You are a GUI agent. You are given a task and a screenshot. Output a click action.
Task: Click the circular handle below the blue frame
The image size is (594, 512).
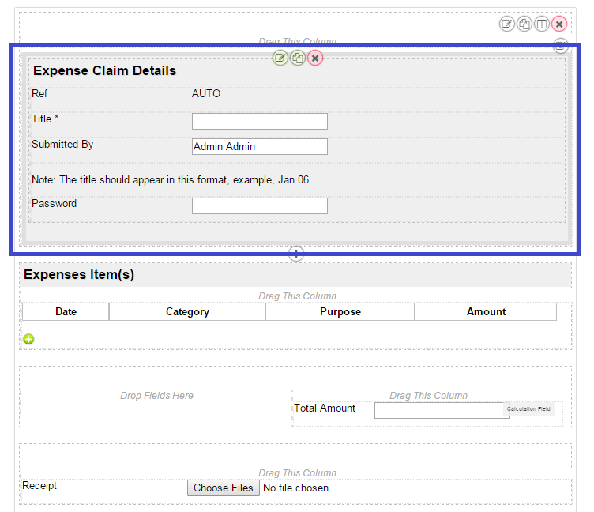[296, 254]
